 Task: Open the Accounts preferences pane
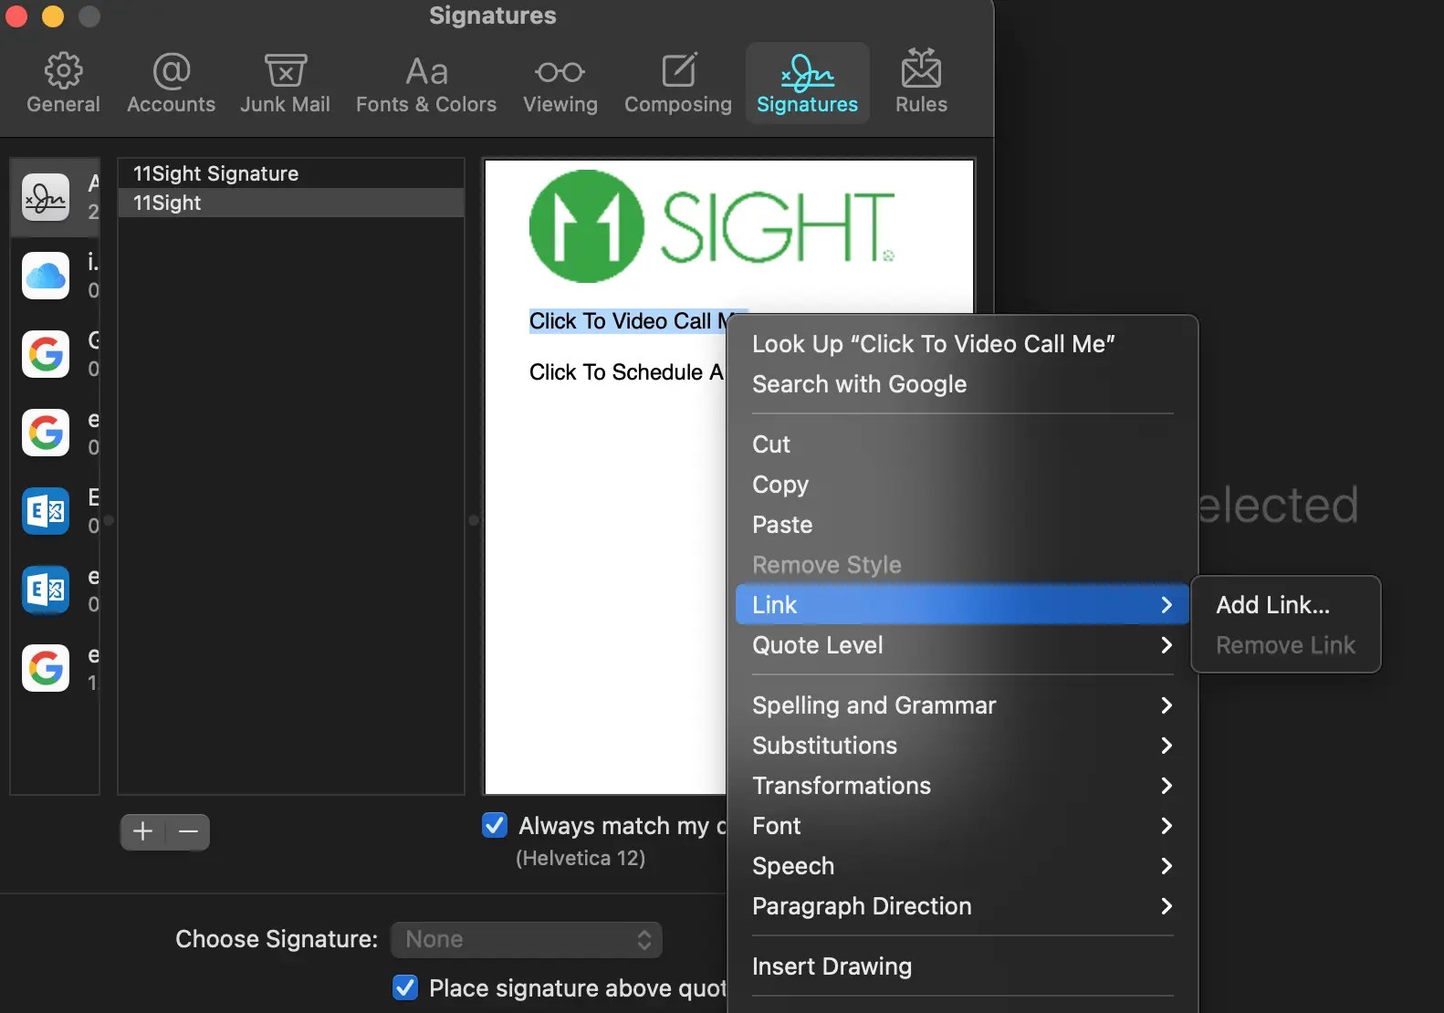pos(171,83)
